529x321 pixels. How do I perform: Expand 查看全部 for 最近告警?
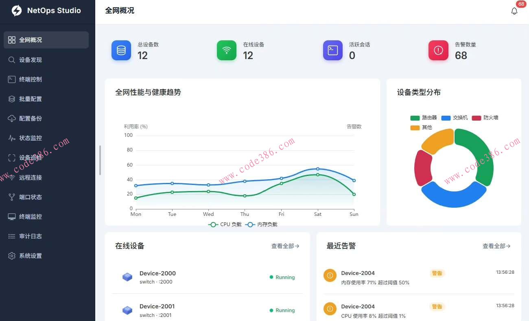click(496, 246)
